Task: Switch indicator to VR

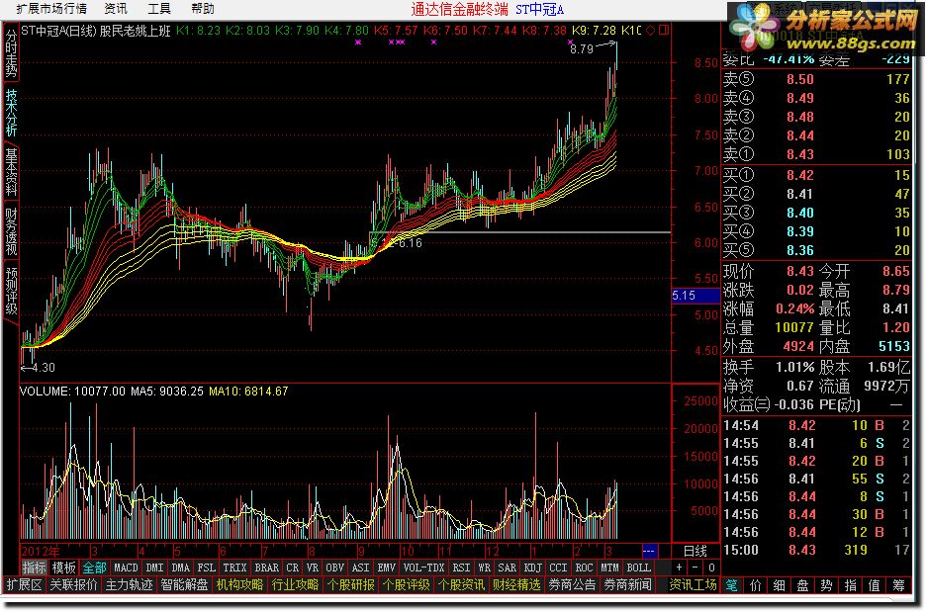Action: point(313,568)
